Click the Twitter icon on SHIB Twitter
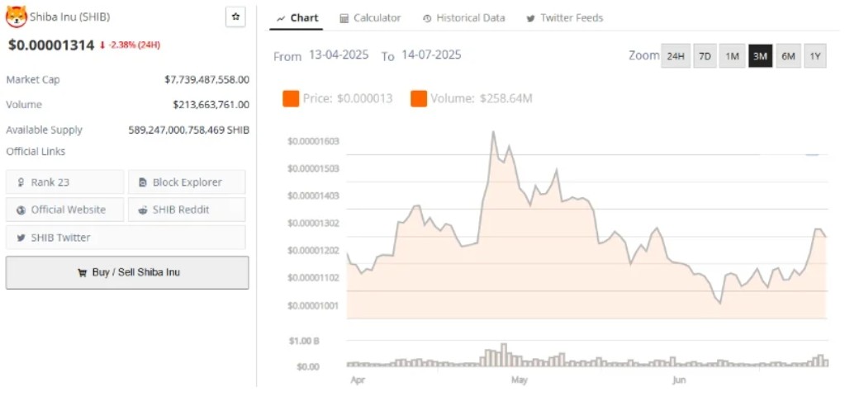The height and width of the screenshot is (401, 845). (x=21, y=238)
